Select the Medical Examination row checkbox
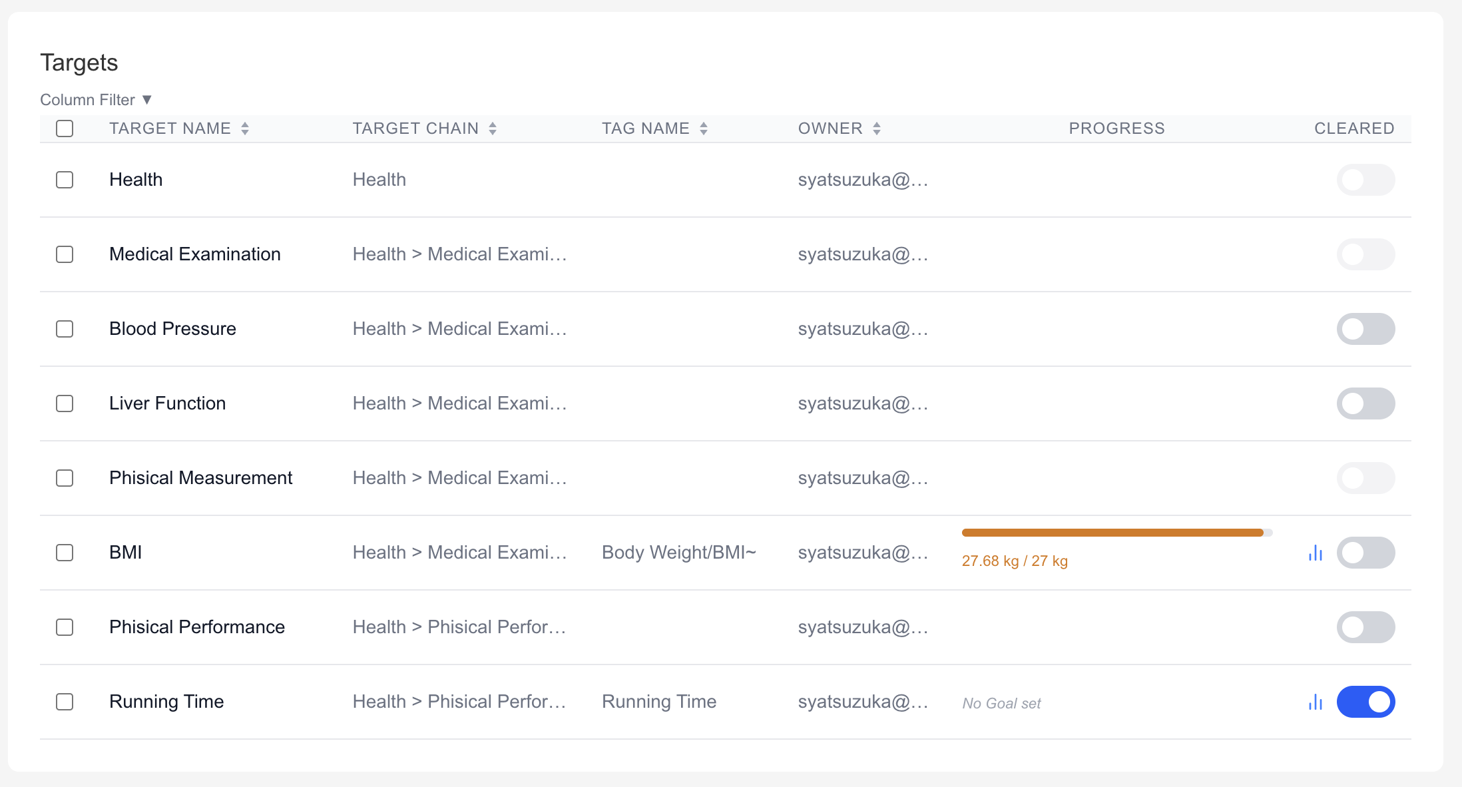 point(64,254)
